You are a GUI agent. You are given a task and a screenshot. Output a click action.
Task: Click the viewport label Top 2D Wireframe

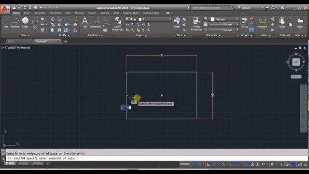[x=16, y=47]
